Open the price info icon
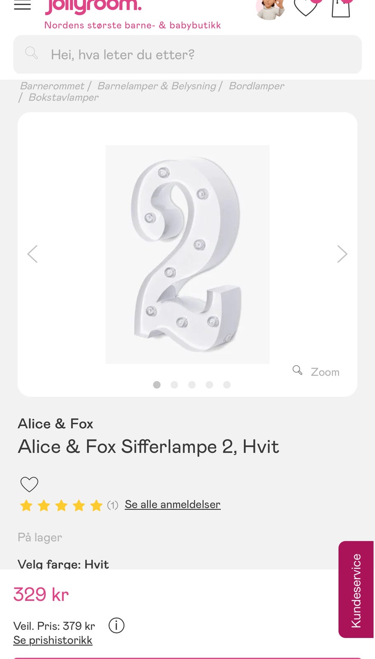This screenshot has height=659, width=375. (116, 625)
